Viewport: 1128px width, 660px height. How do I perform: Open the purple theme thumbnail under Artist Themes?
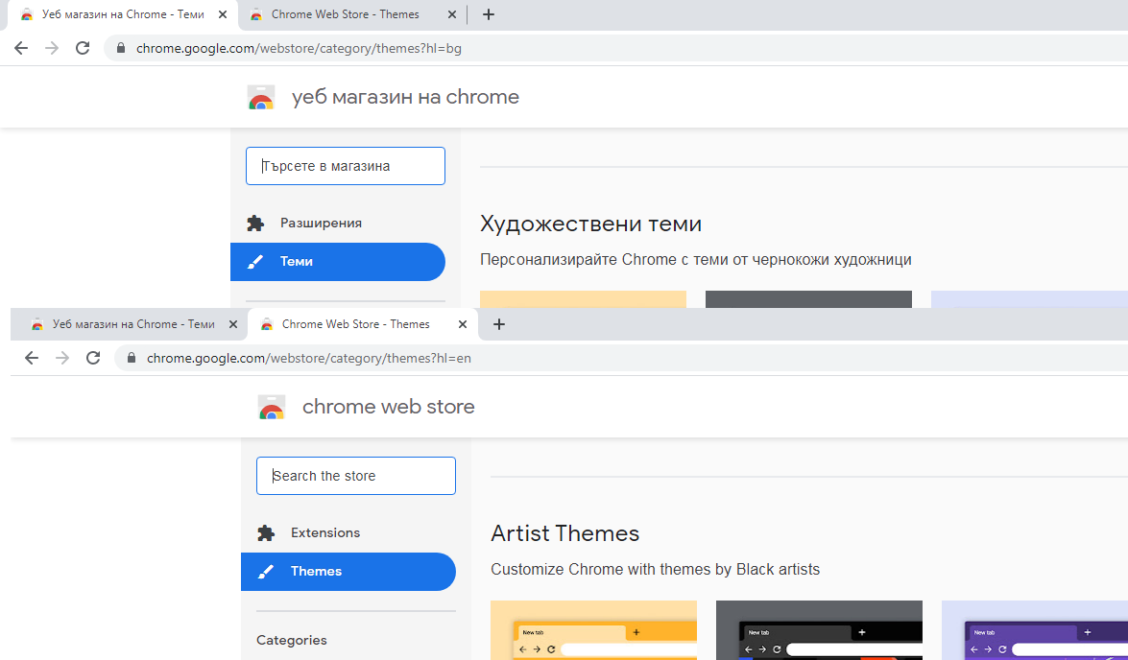click(x=1035, y=630)
